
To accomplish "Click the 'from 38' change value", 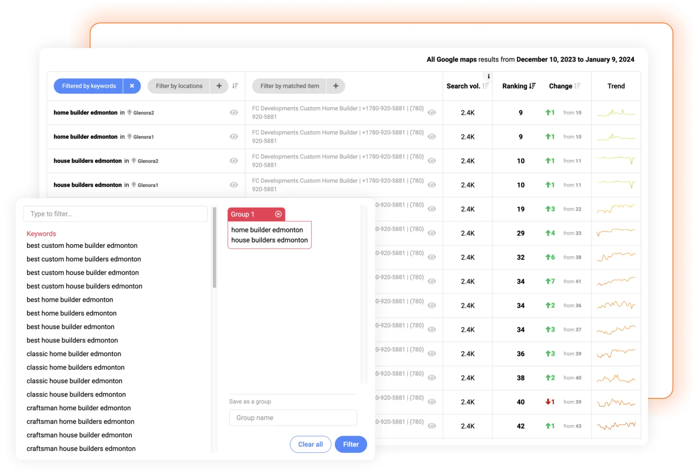I will point(572,257).
